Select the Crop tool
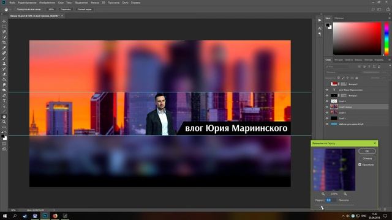The width and height of the screenshot is (392, 220). (x=4, y=42)
